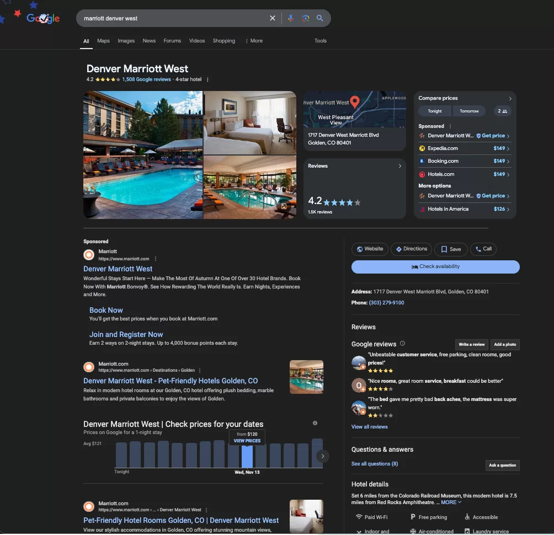
Task: Expand hotel details with MORE
Action: 451,502
